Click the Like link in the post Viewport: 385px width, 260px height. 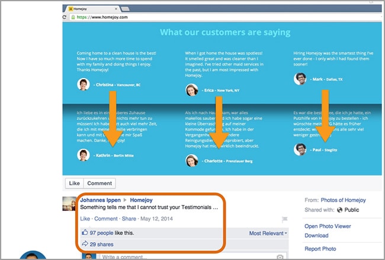tap(85, 219)
